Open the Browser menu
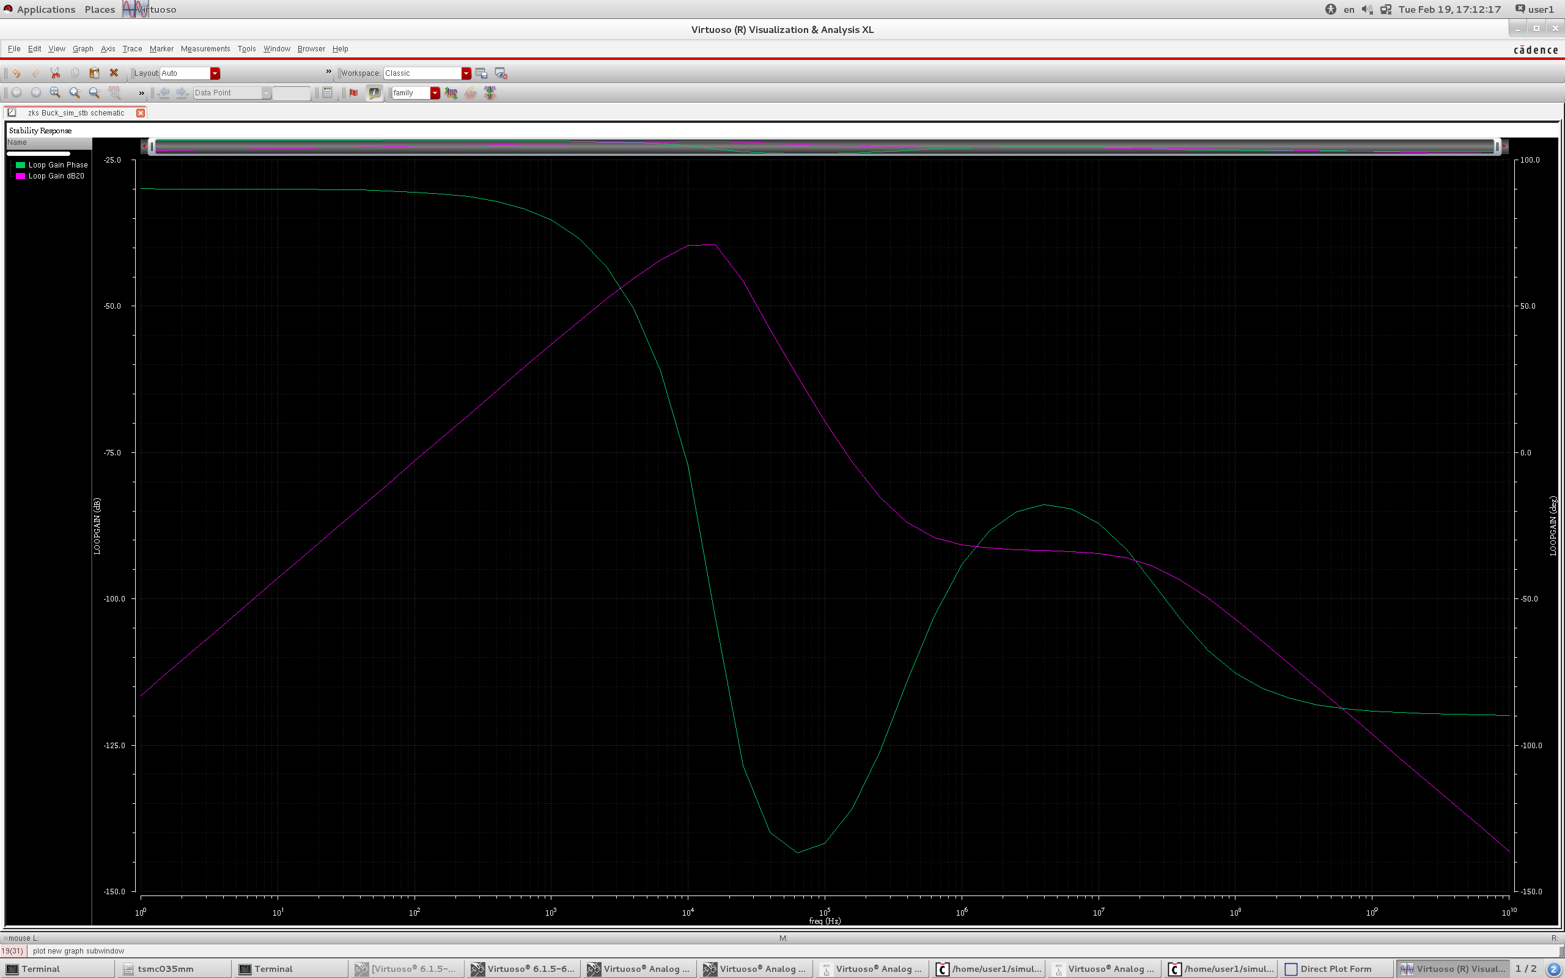 tap(311, 48)
